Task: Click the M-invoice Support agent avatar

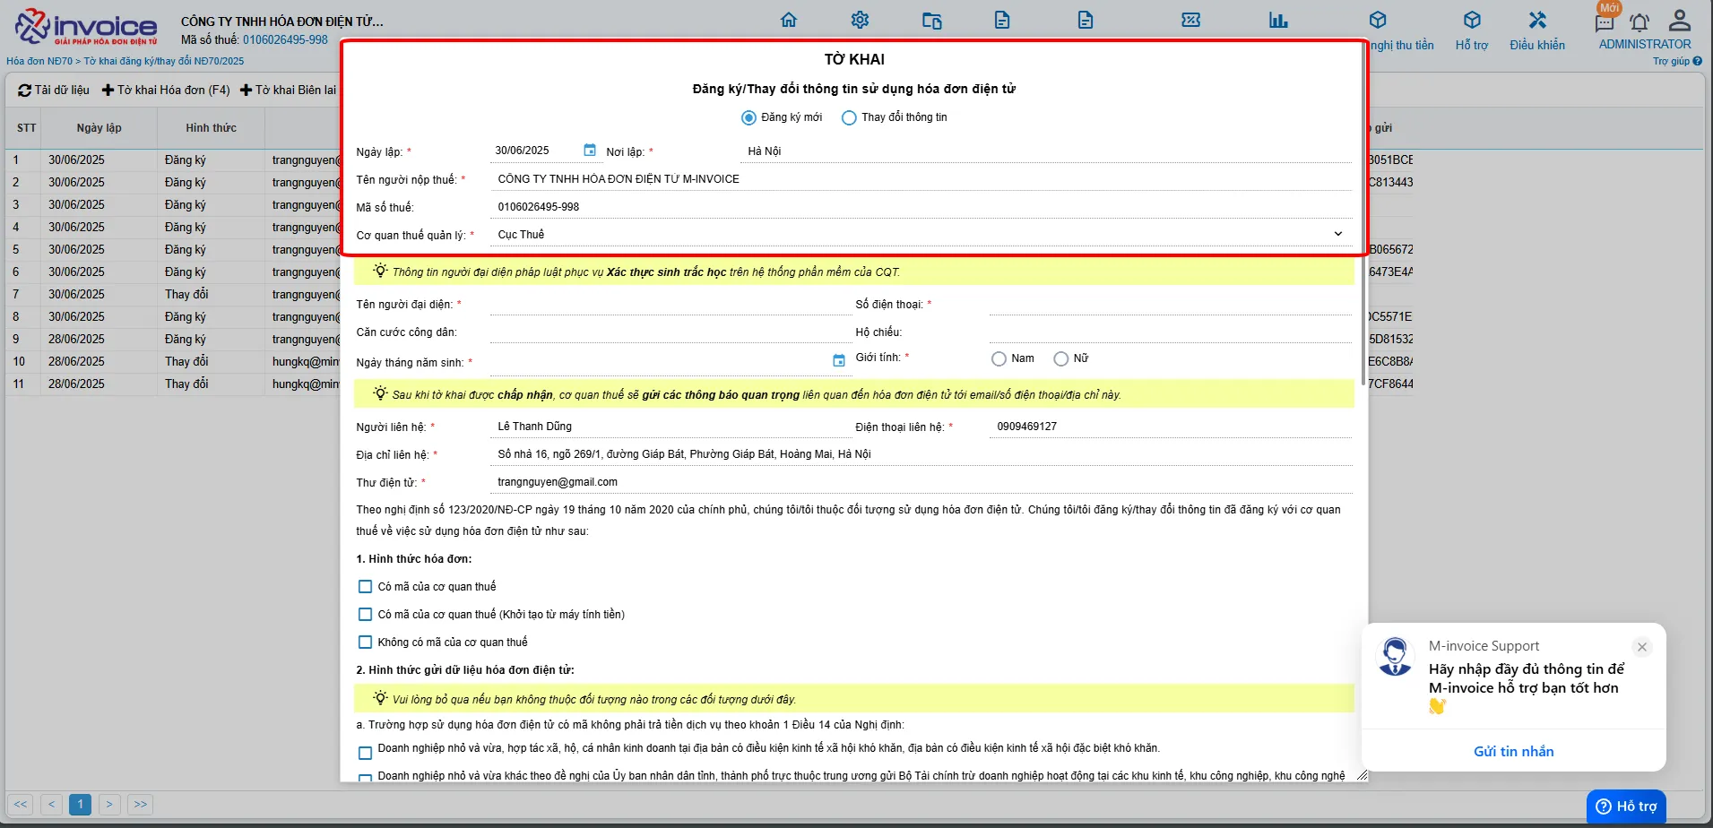Action: (1395, 656)
